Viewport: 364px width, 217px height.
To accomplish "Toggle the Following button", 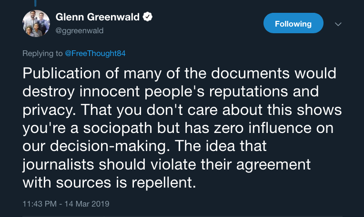I will (293, 23).
